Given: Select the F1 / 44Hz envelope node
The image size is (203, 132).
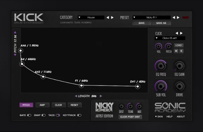Looking at the screenshot, I should [x=81, y=86].
